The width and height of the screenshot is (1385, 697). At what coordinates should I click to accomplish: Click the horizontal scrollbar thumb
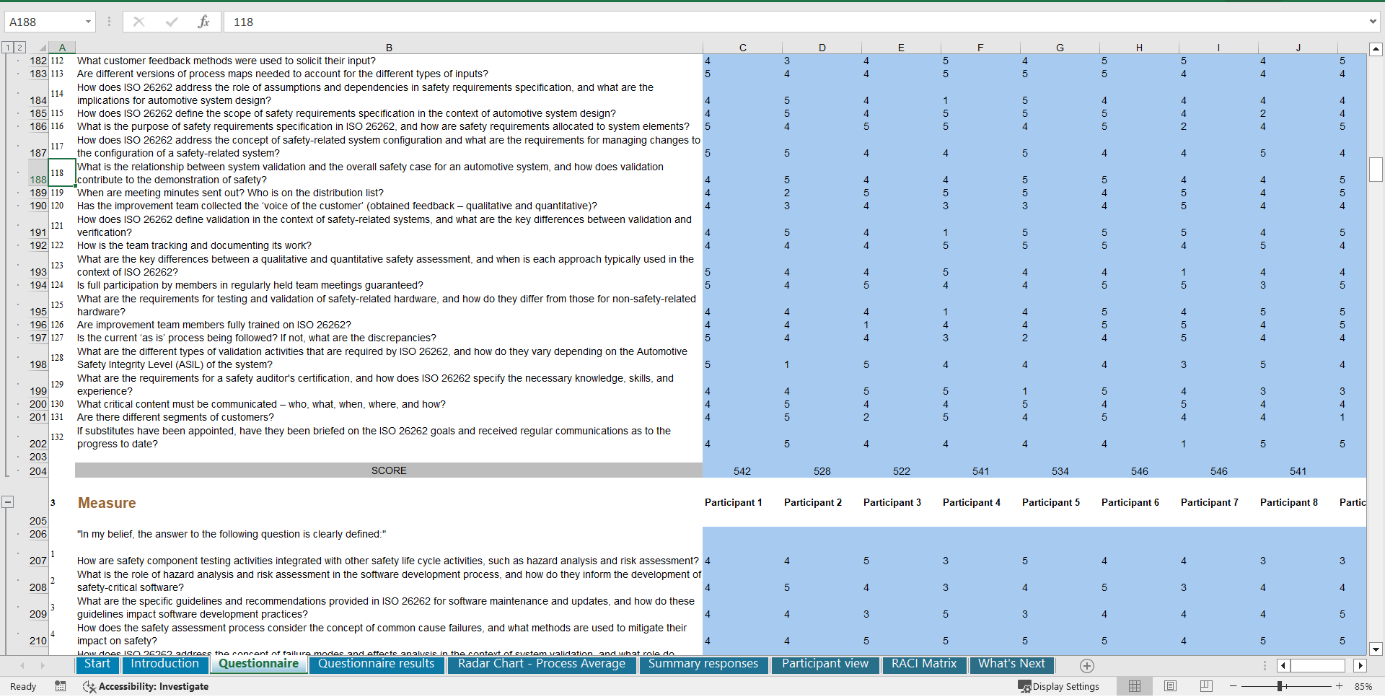click(x=1318, y=665)
